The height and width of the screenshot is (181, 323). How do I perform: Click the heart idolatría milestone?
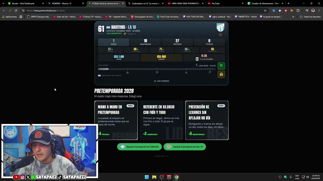pyautogui.click(x=157, y=72)
